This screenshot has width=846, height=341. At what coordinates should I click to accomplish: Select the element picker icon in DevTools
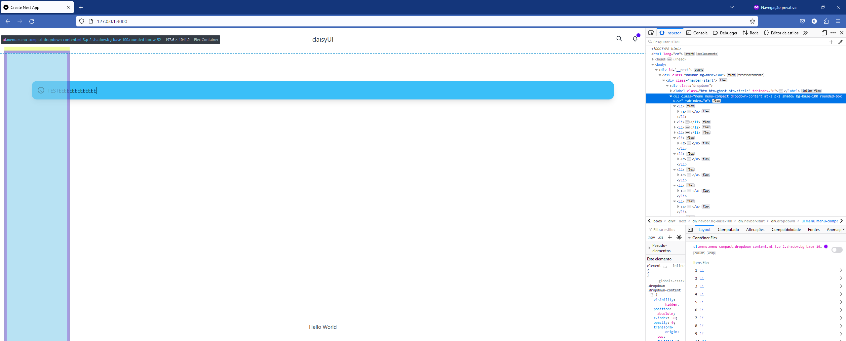[651, 33]
